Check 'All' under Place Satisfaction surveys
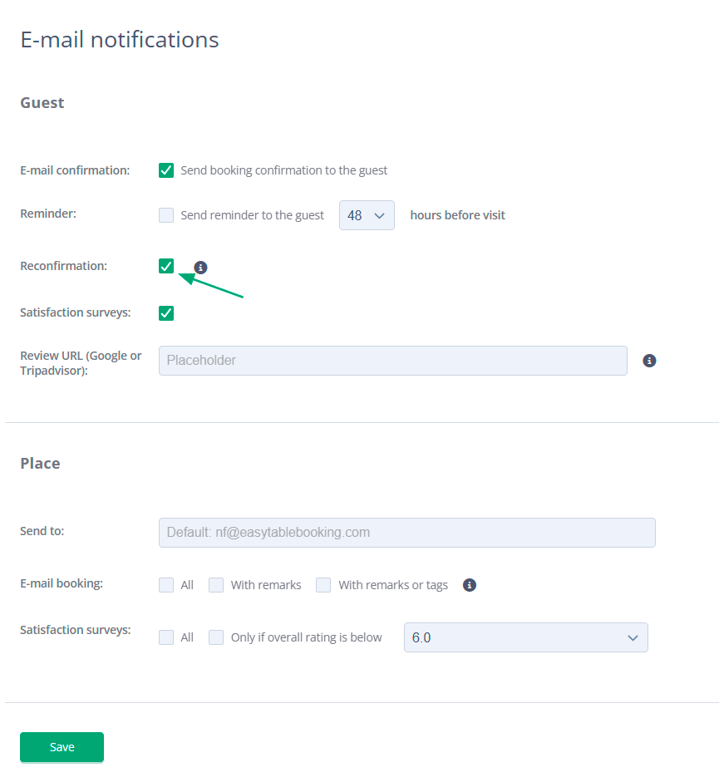Image resolution: width=719 pixels, height=777 pixels. coord(165,637)
